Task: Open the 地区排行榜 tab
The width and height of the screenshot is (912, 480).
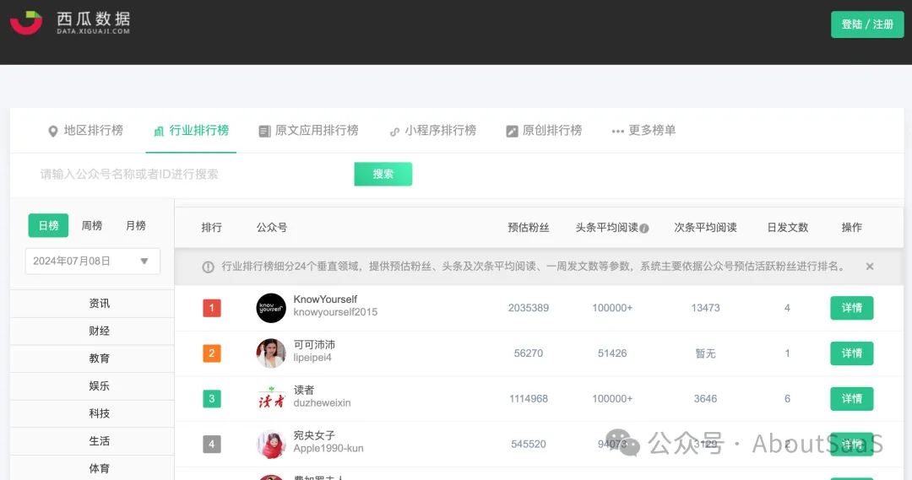Action: [85, 131]
